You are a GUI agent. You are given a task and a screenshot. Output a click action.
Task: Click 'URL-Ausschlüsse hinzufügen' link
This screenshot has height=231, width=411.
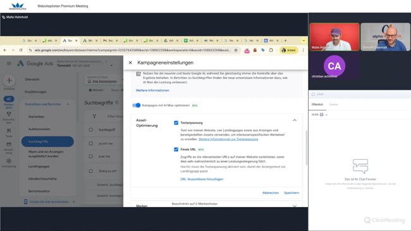point(202,179)
